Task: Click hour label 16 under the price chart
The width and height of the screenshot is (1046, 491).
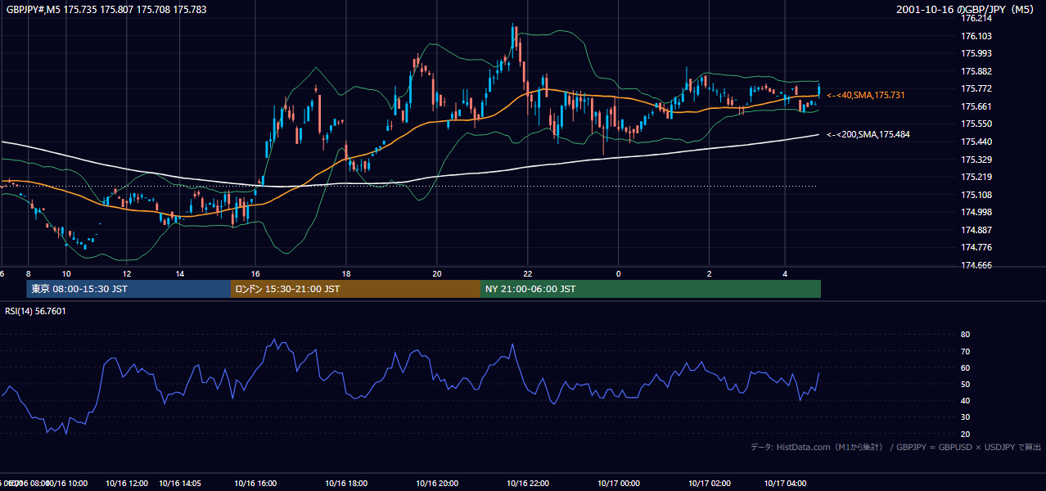Action: [x=255, y=273]
